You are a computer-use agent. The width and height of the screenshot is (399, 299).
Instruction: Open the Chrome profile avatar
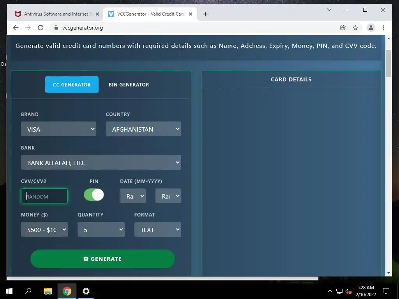[371, 28]
